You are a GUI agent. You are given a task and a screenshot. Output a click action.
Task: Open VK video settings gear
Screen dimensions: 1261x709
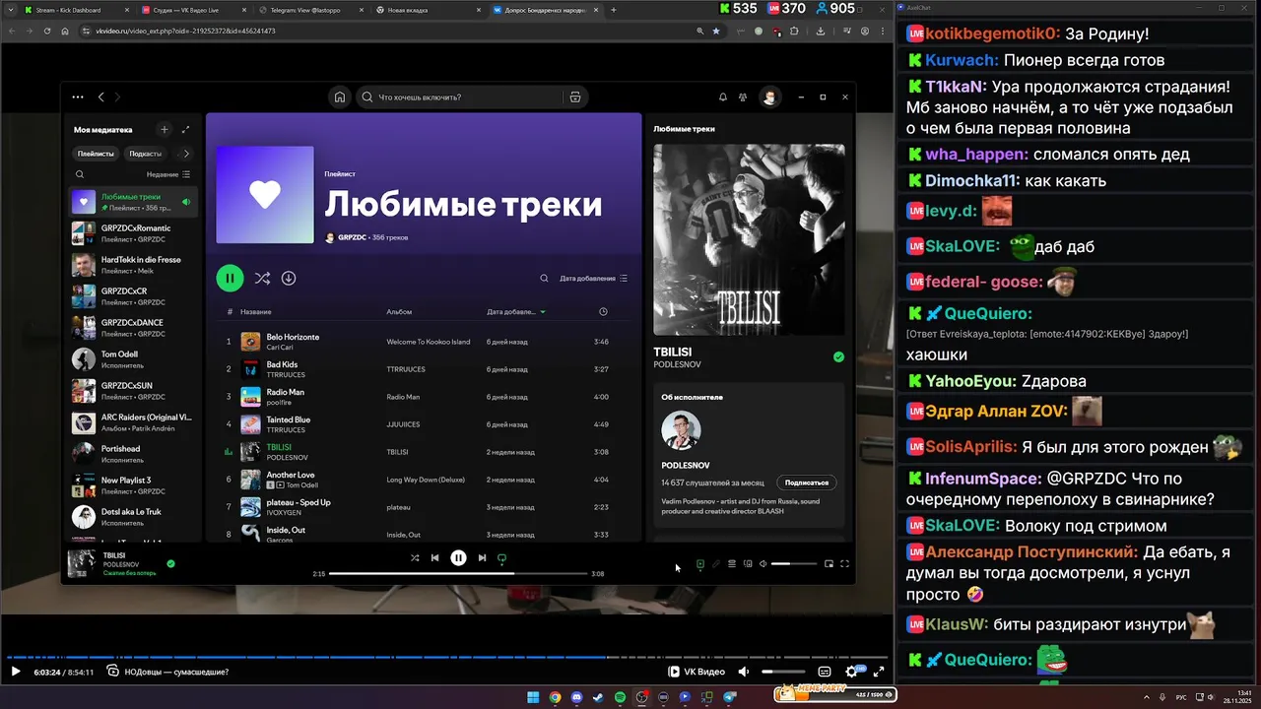pyautogui.click(x=852, y=672)
